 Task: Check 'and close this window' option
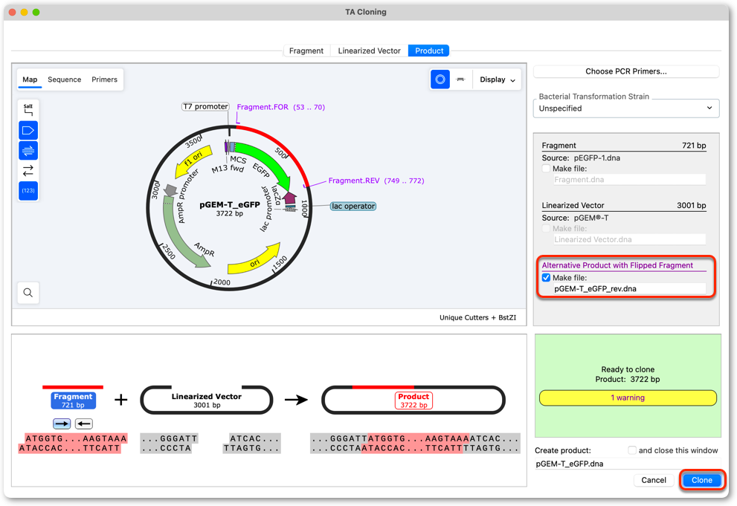(x=632, y=450)
